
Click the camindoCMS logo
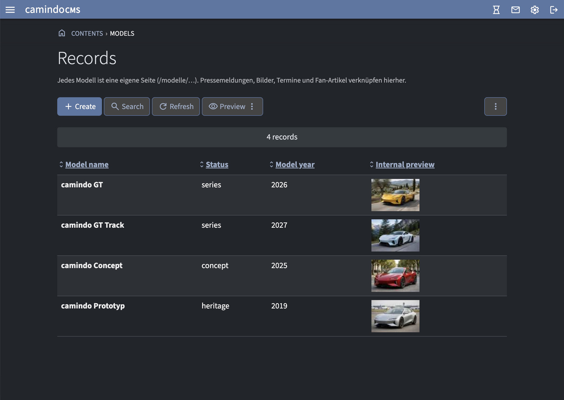(x=53, y=10)
